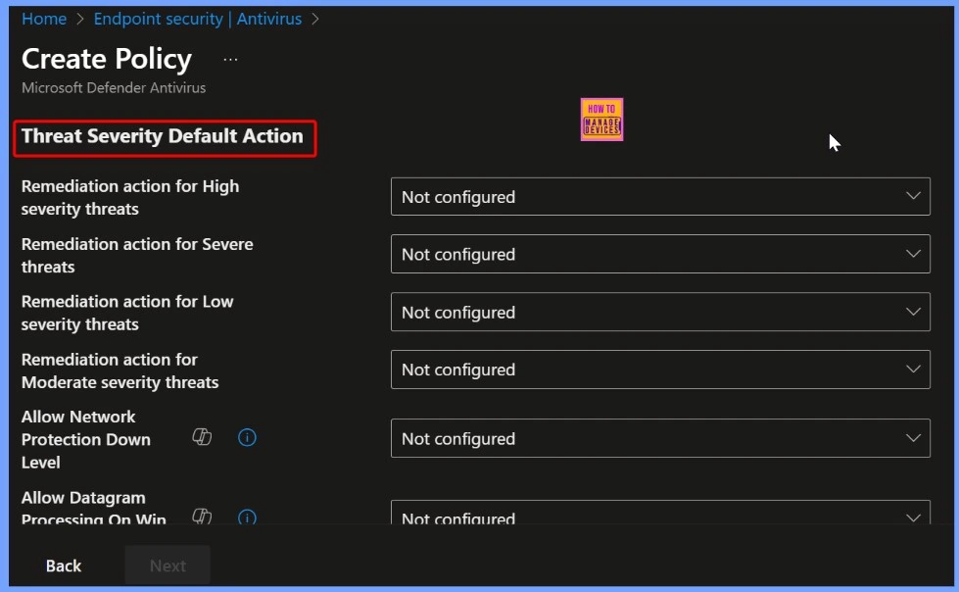This screenshot has height=592, width=959.
Task: Expand Allow Datagram Processing dropdown
Action: pyautogui.click(x=659, y=515)
